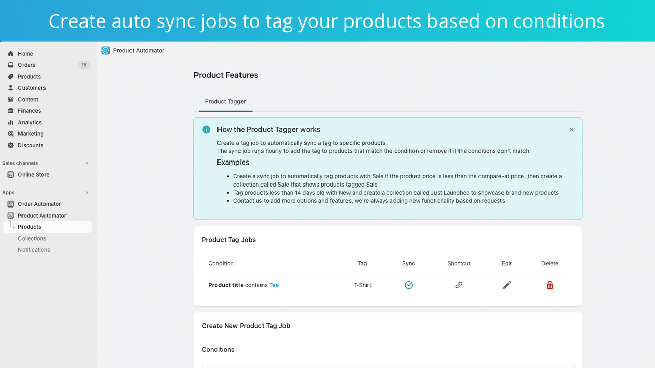
Task: Select Products under Product Automator
Action: click(x=47, y=227)
